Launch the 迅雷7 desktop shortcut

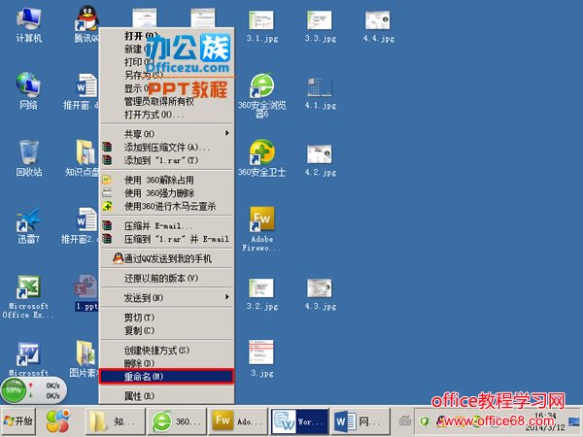(x=29, y=222)
